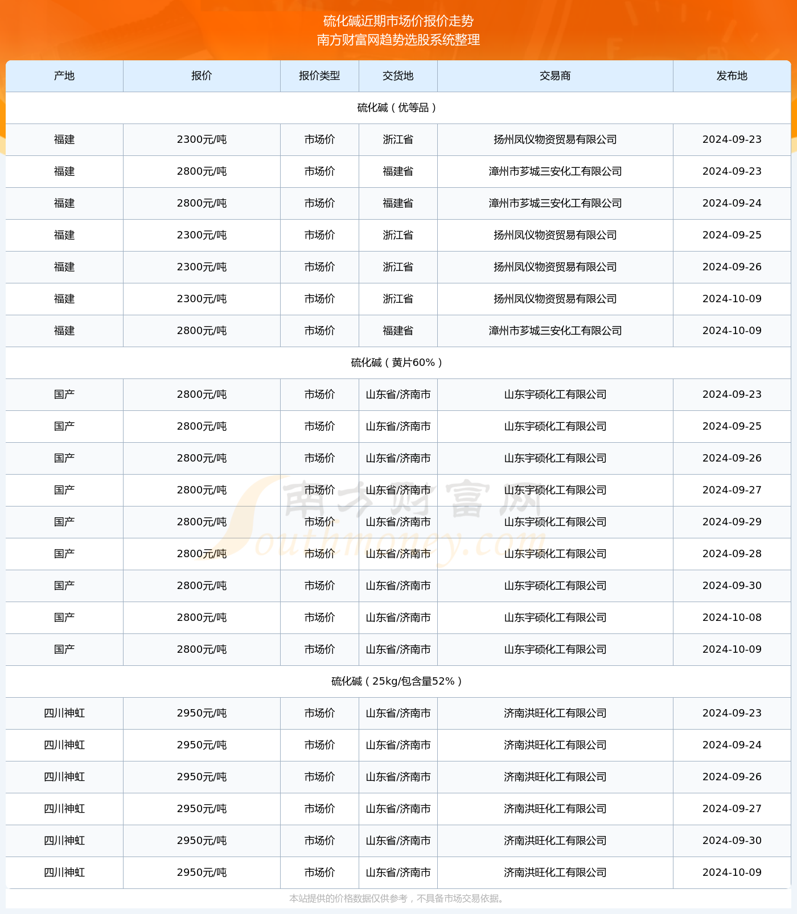Viewport: 797px width, 914px height.
Task: Click date 2024-09-30 in 山东宇硕化工 row
Action: (732, 586)
